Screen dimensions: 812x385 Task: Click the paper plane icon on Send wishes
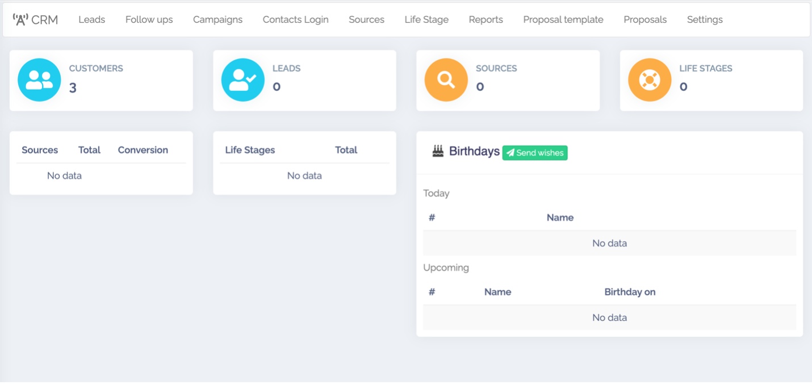coord(510,153)
